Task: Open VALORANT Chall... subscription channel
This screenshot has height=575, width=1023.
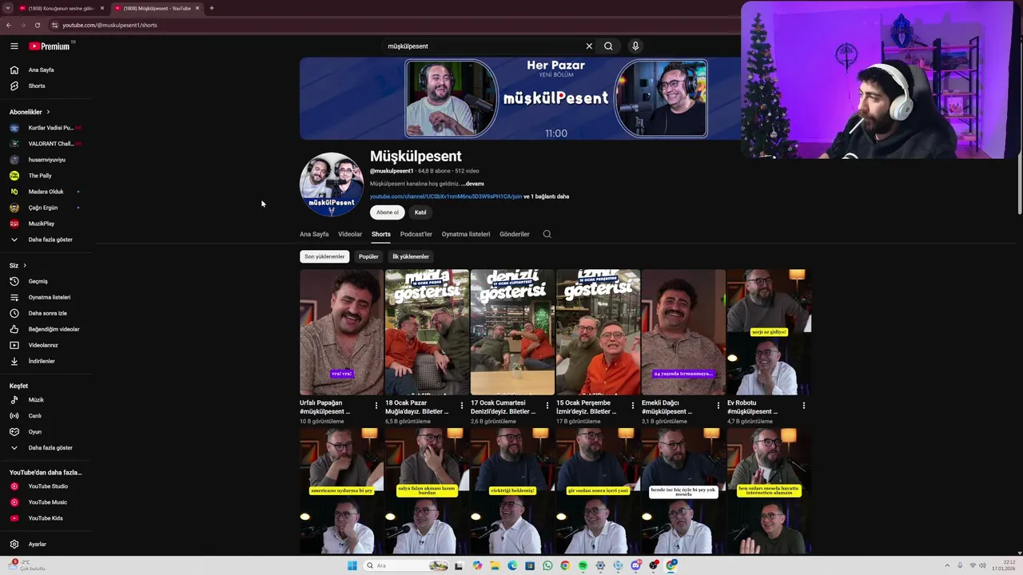Action: [x=46, y=144]
